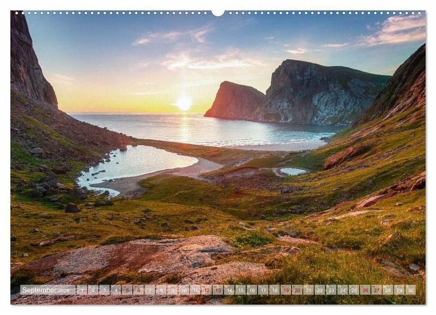Select day 2 in the calendar strip
The width and height of the screenshot is (436, 315).
93,290
